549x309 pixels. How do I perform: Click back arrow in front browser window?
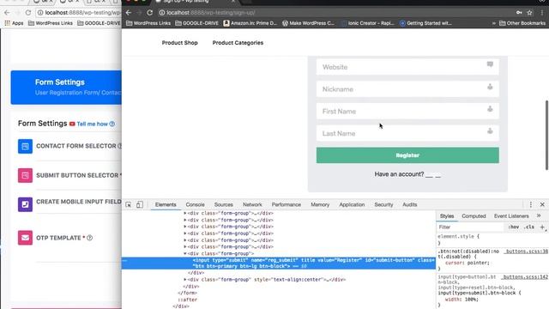(x=129, y=13)
